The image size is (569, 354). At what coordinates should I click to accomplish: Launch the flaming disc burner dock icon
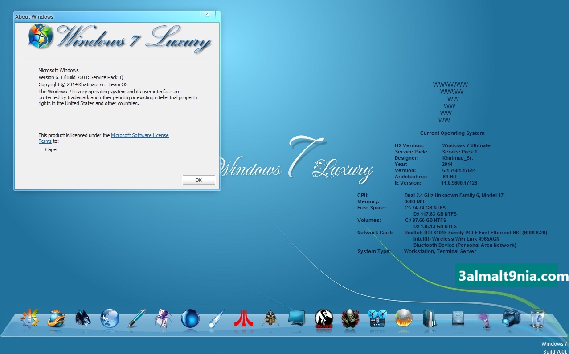tap(404, 318)
